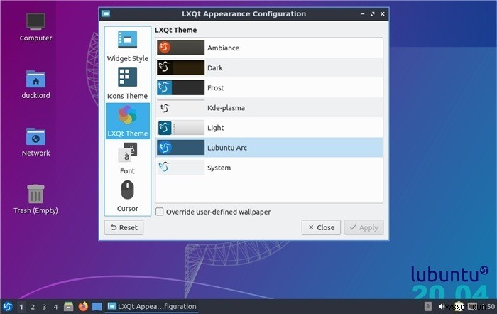Select the Network desktop icon
The image size is (497, 314).
click(35, 142)
